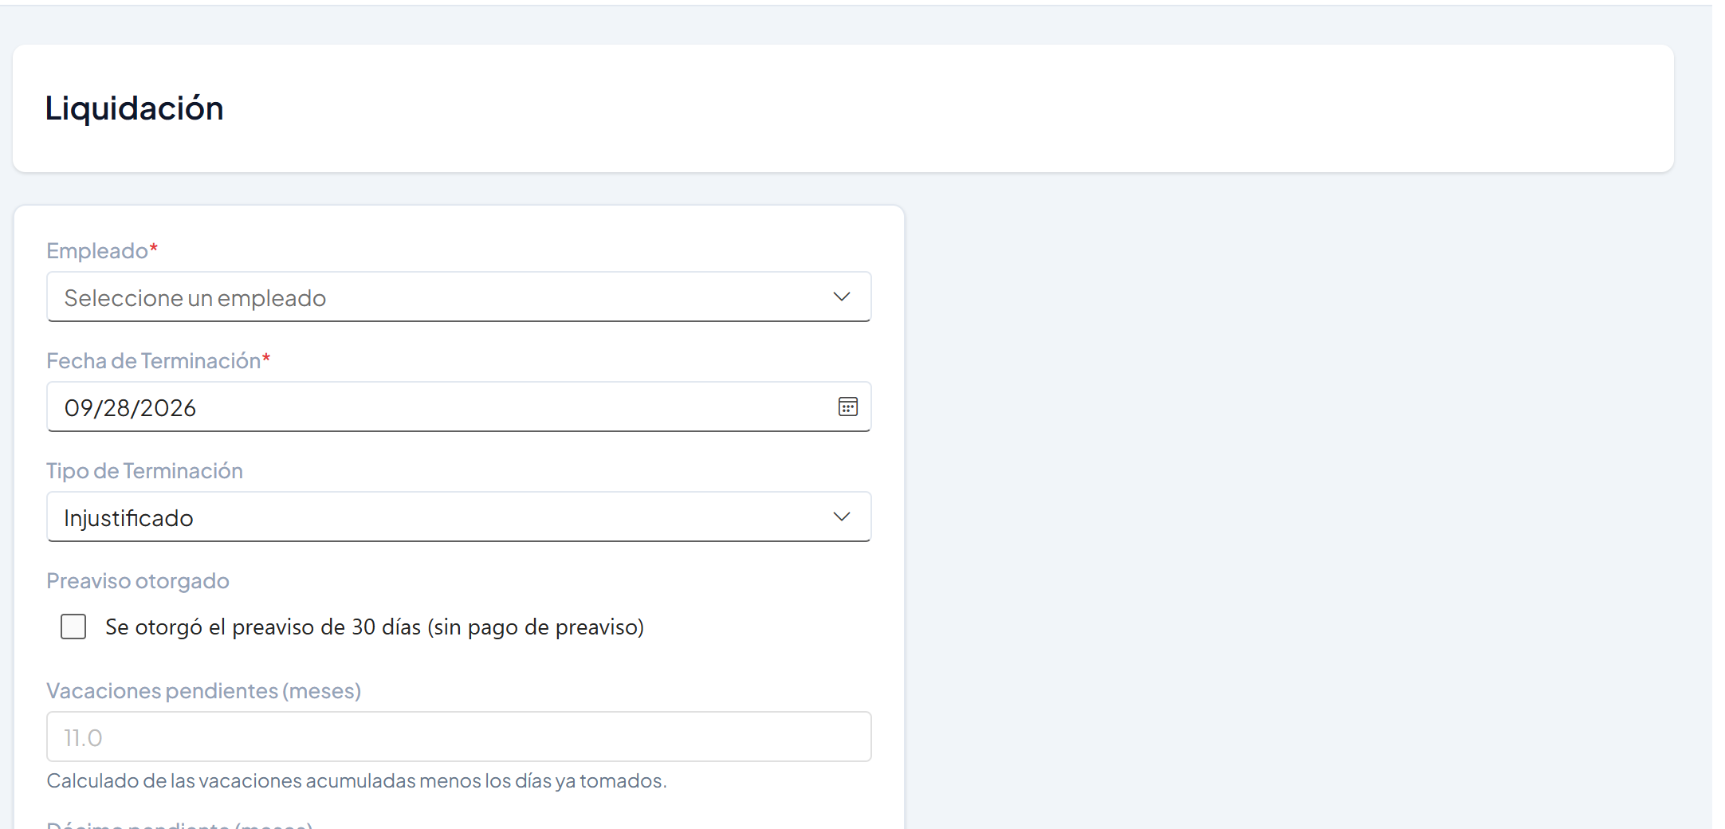Check the preaviso de 30 días checkbox
1725x829 pixels.
(73, 627)
